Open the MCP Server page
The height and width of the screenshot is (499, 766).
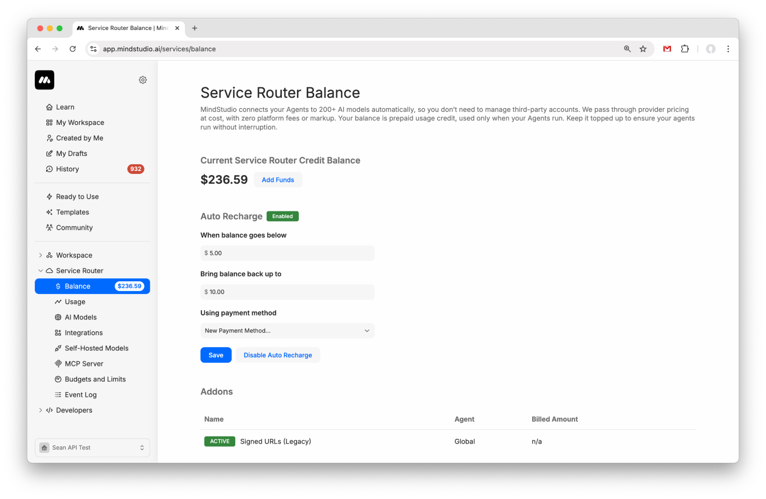[x=84, y=363]
